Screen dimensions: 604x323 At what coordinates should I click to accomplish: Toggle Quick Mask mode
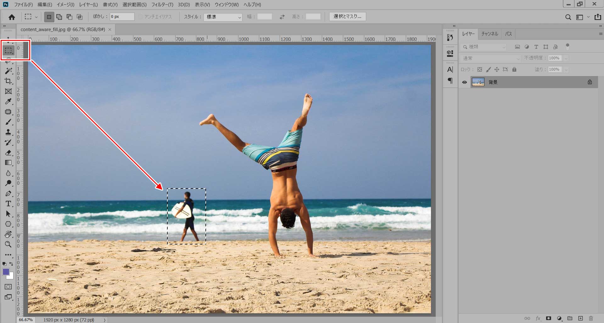tap(8, 287)
